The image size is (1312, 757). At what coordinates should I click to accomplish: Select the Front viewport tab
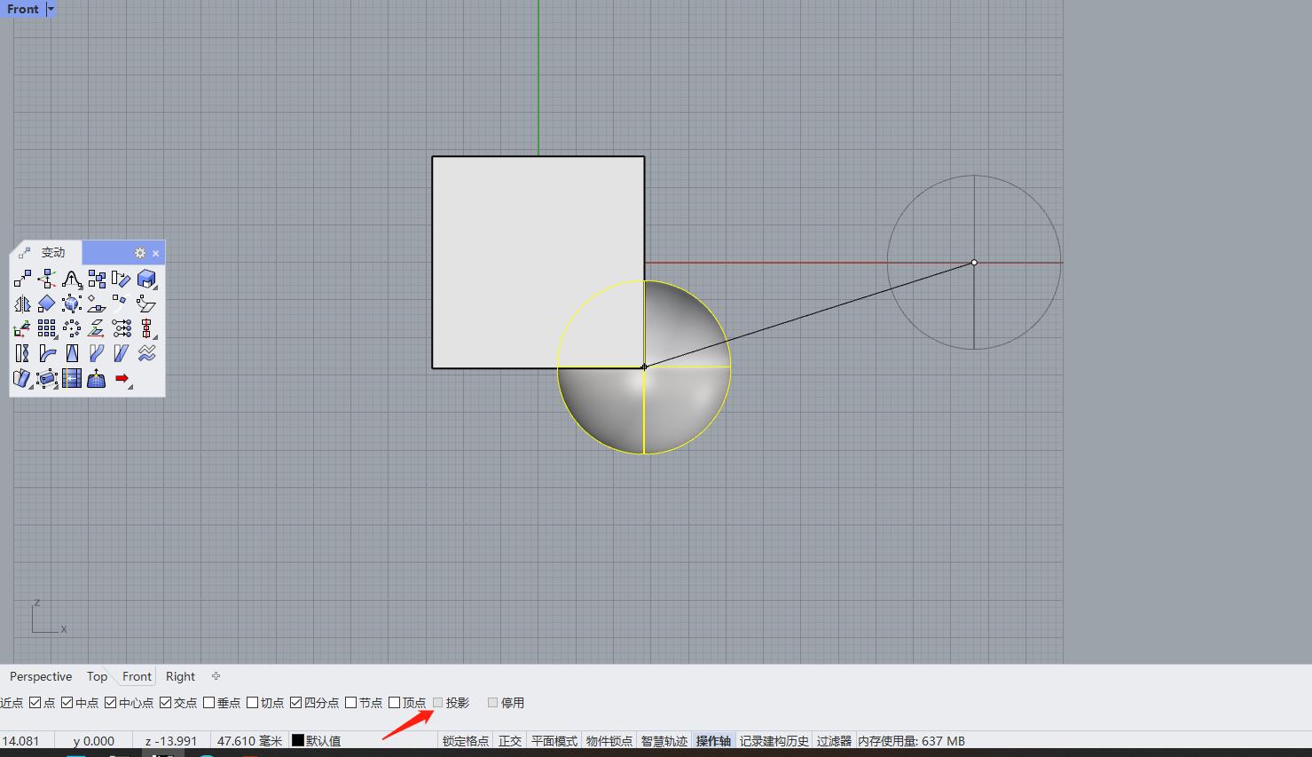[x=137, y=676]
